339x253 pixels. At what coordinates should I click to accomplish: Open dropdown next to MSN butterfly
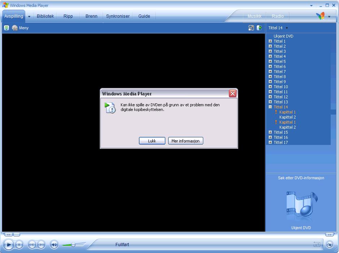click(329, 17)
